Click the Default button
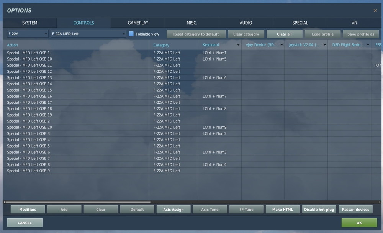 137,209
